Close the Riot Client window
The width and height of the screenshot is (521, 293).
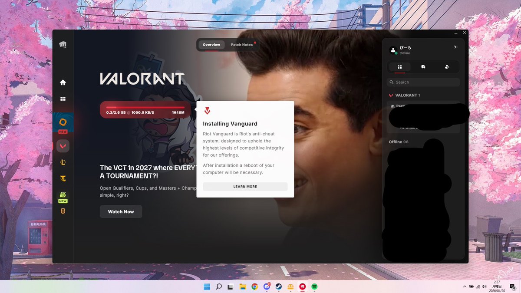pos(465,33)
